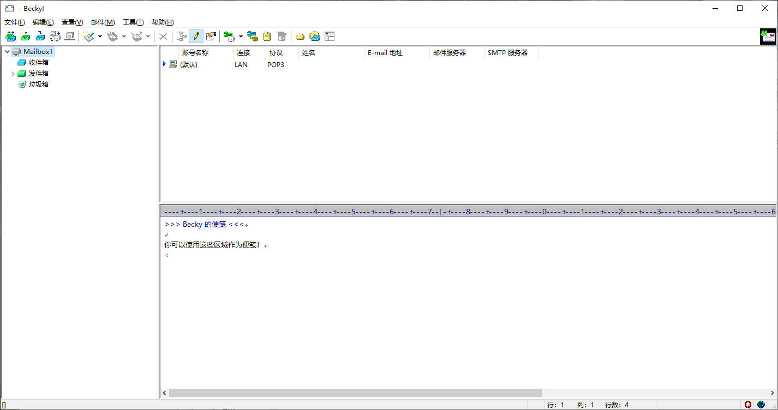Click the folder with blue tray icon
Viewport: 778px width, 410px height.
point(315,37)
